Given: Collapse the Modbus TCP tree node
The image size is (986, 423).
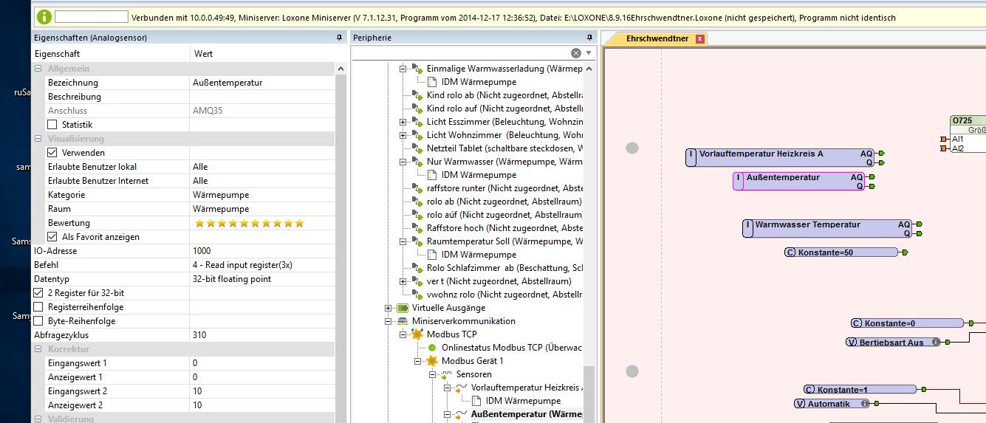Looking at the screenshot, I should point(403,334).
